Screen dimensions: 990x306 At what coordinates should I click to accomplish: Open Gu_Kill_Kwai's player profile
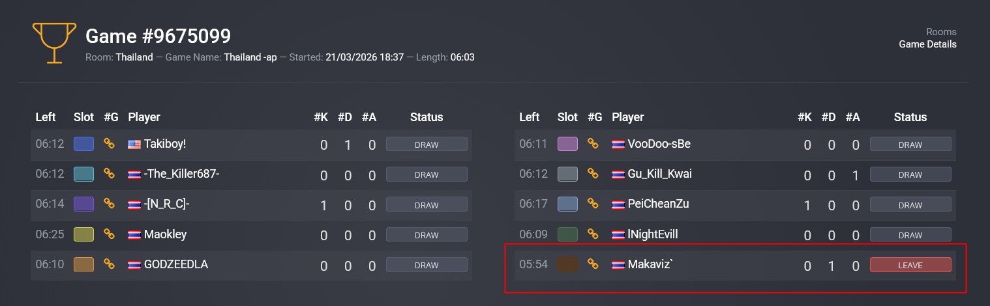659,174
